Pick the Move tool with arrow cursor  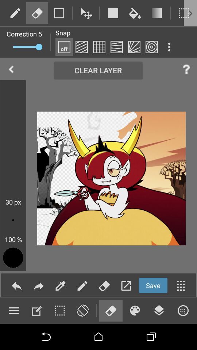pos(86,13)
